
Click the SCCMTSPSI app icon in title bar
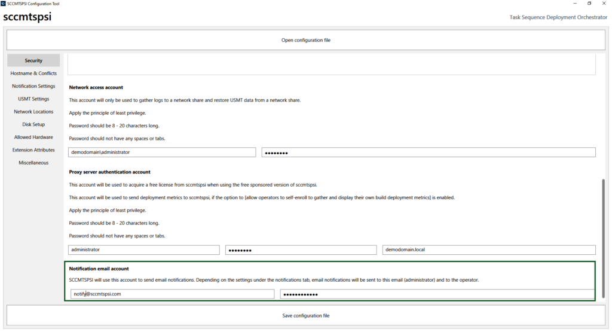tap(4, 4)
